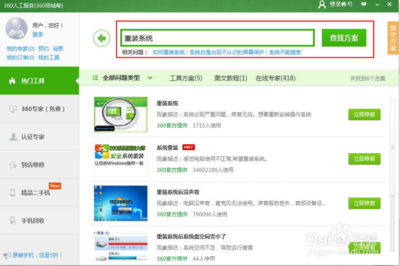Open the 360系统重装大师 thumbnail
The width and height of the screenshot is (400, 266).
121,159
